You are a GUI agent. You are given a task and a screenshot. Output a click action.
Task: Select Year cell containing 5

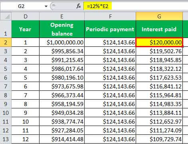pos(26,78)
